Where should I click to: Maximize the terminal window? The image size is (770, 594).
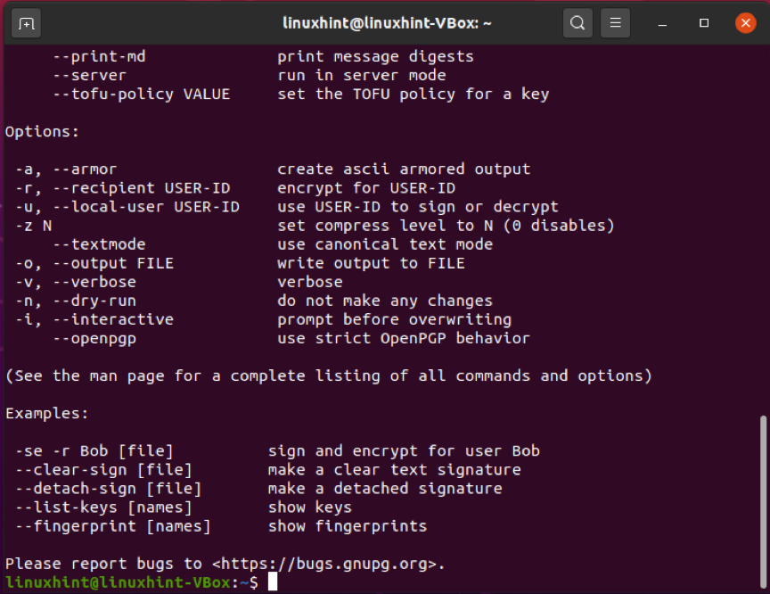(704, 23)
